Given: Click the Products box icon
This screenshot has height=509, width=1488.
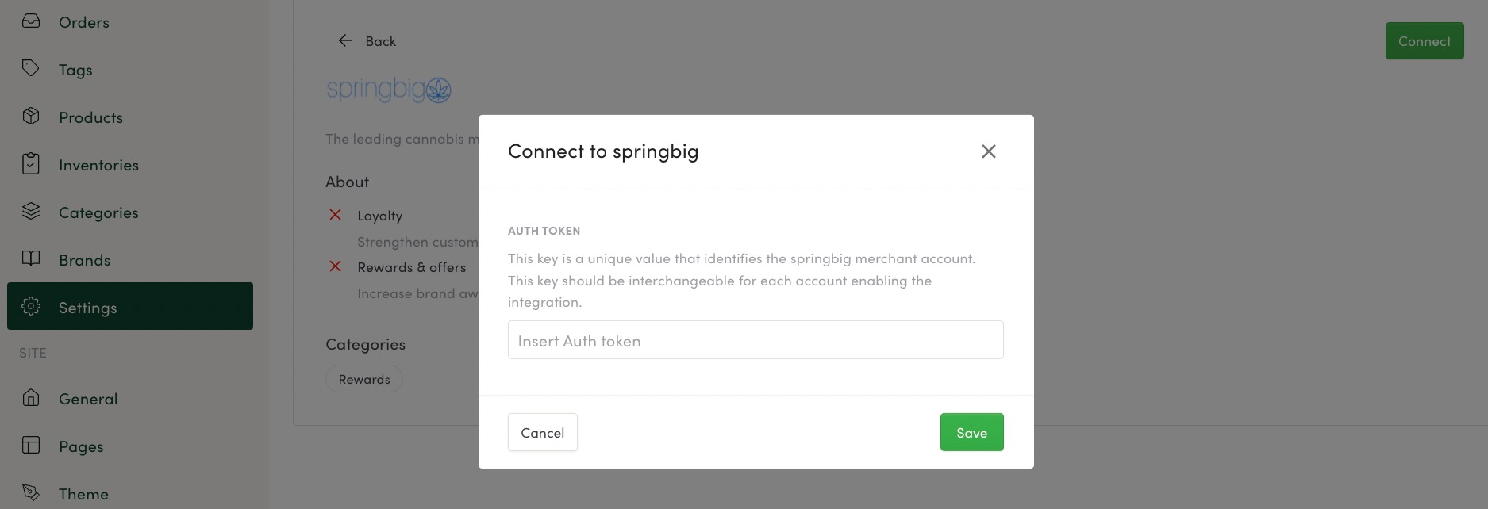Looking at the screenshot, I should point(31,117).
